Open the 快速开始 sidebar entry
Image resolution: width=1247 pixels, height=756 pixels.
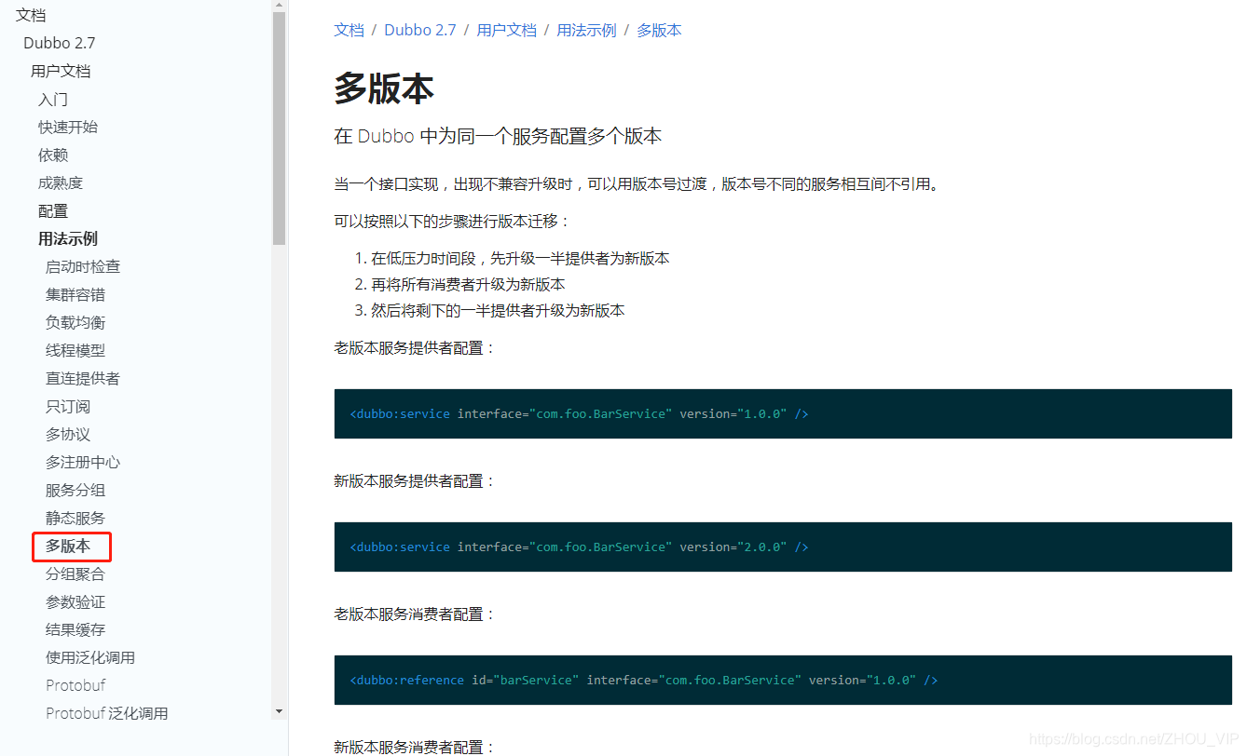pos(68,128)
